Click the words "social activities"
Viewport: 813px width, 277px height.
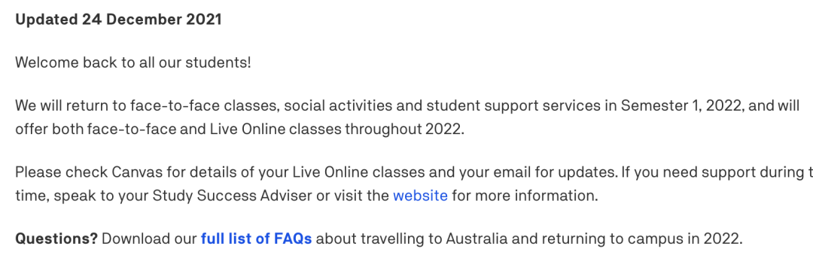pyautogui.click(x=343, y=106)
